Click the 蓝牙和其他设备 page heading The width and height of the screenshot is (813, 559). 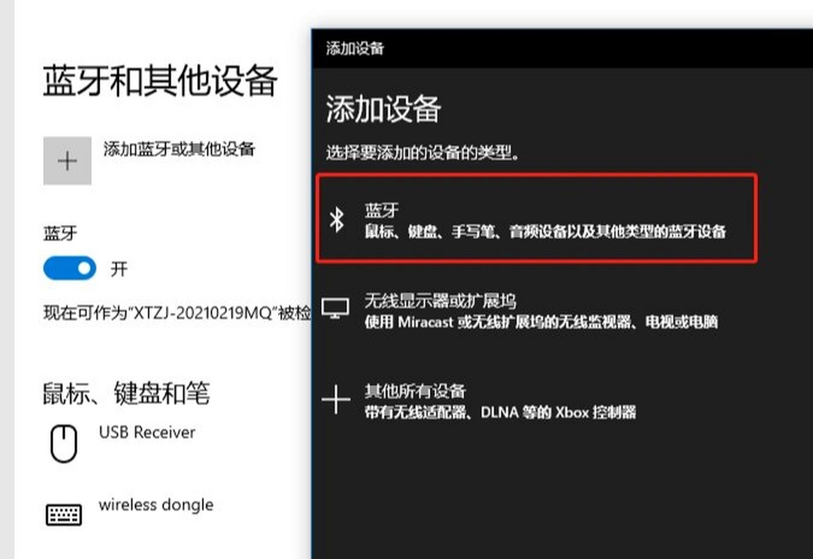pyautogui.click(x=160, y=80)
